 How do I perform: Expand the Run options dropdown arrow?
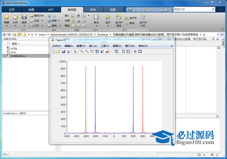[x=108, y=26]
